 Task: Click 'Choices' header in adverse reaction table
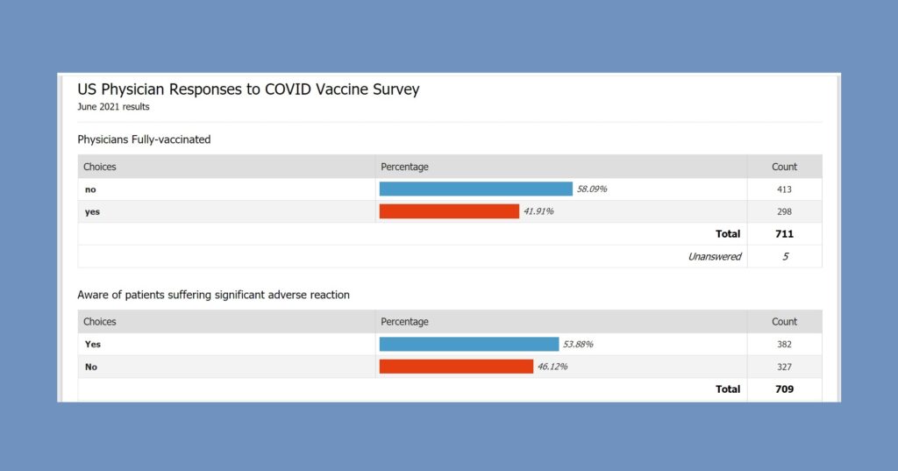(100, 322)
